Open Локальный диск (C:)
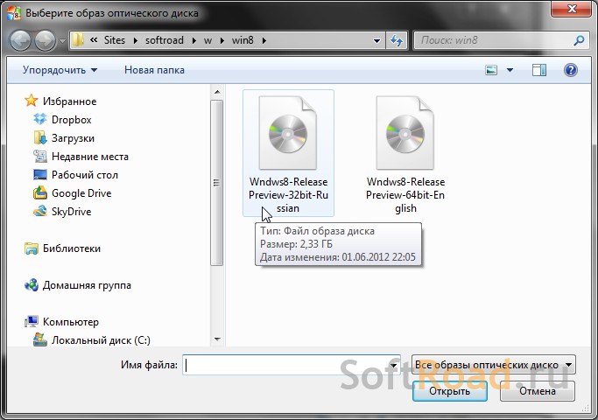598x420 pixels. [x=101, y=340]
